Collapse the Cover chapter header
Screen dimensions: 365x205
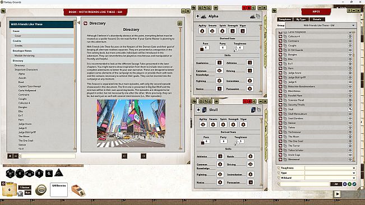(42, 31)
